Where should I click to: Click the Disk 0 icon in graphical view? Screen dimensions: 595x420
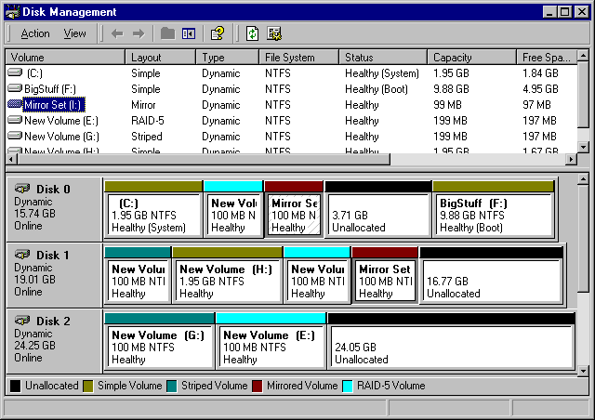click(x=22, y=189)
